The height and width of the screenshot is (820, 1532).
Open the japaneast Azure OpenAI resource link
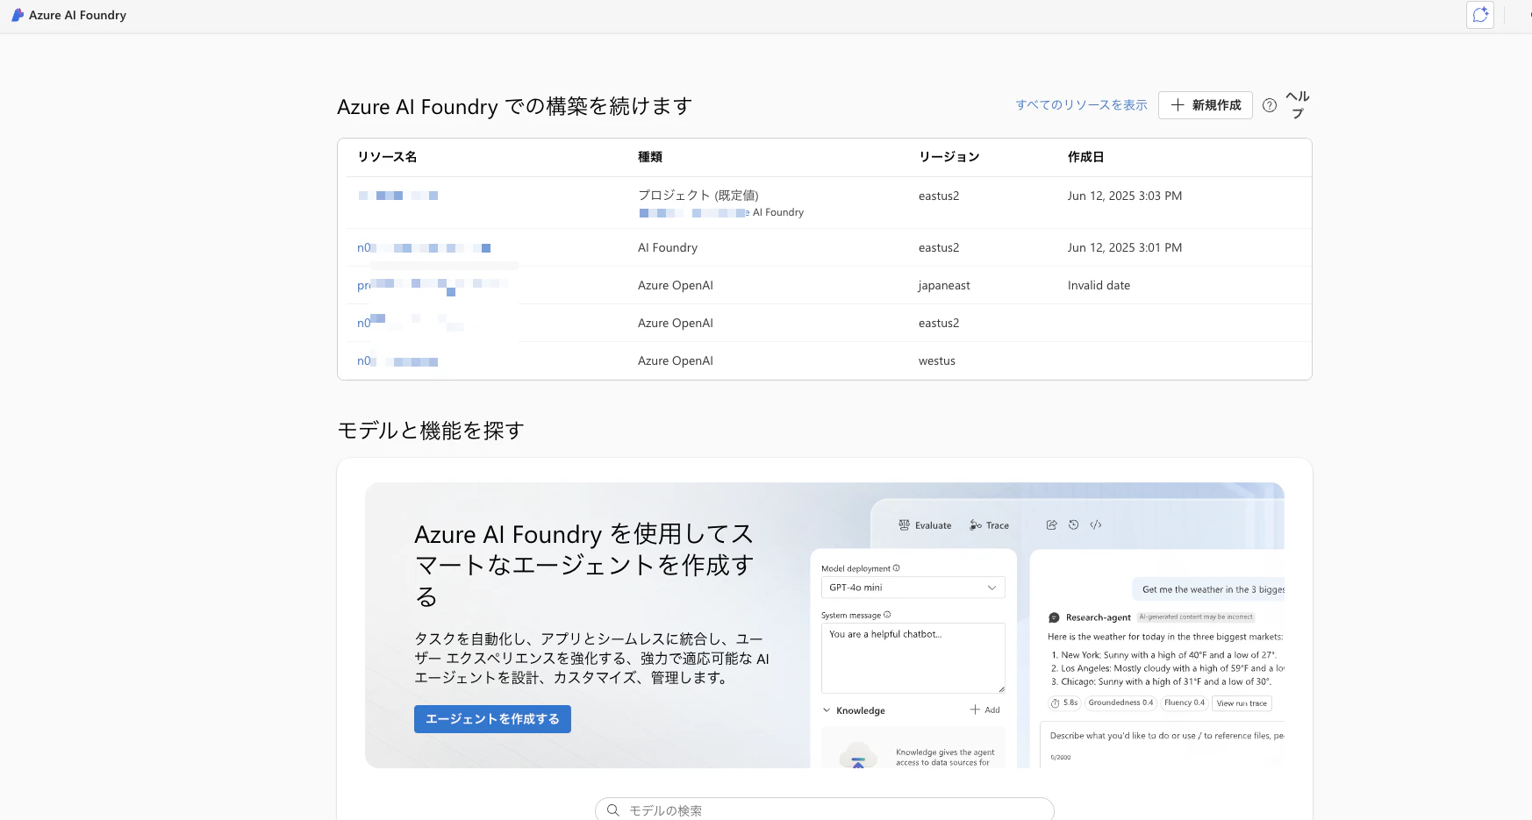[433, 286]
